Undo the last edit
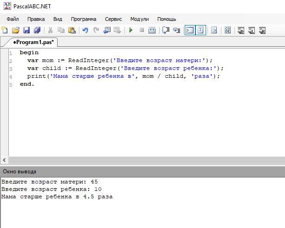The width and height of the screenshot is (285, 228). pos(85,30)
